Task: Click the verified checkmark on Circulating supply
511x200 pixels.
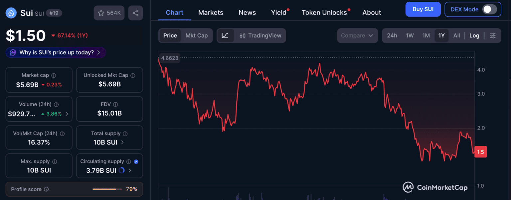Action: click(x=136, y=162)
